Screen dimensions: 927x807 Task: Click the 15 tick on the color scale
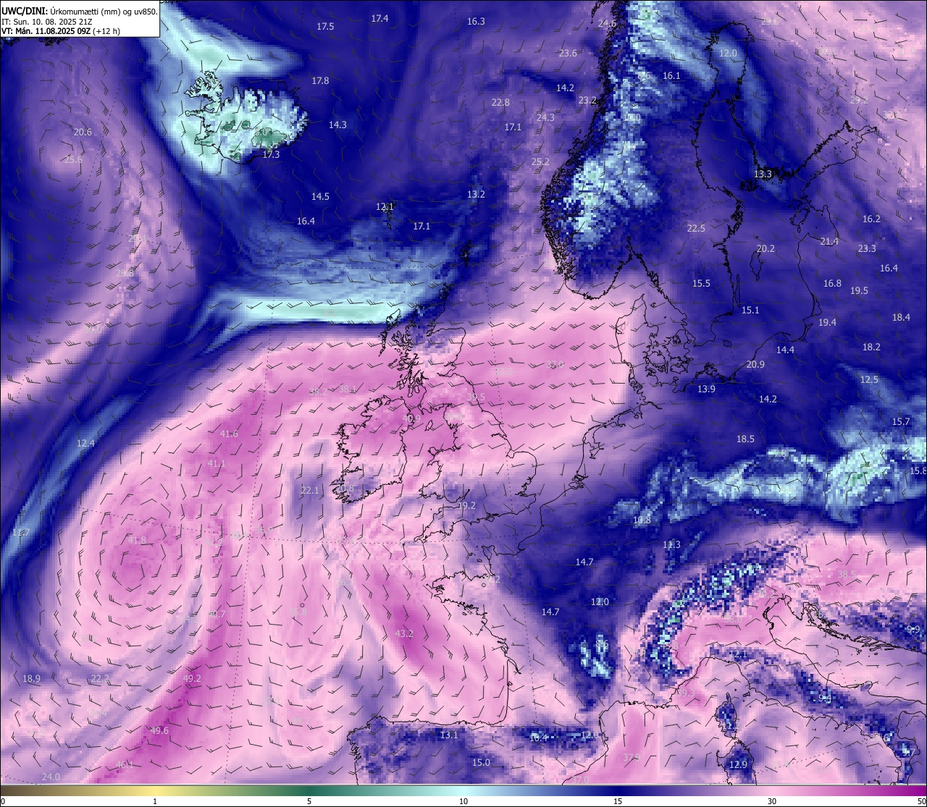point(618,801)
